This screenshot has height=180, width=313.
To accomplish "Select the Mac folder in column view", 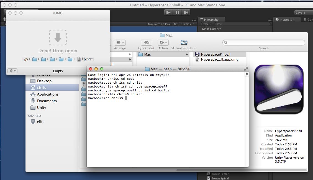I will tap(163, 55).
